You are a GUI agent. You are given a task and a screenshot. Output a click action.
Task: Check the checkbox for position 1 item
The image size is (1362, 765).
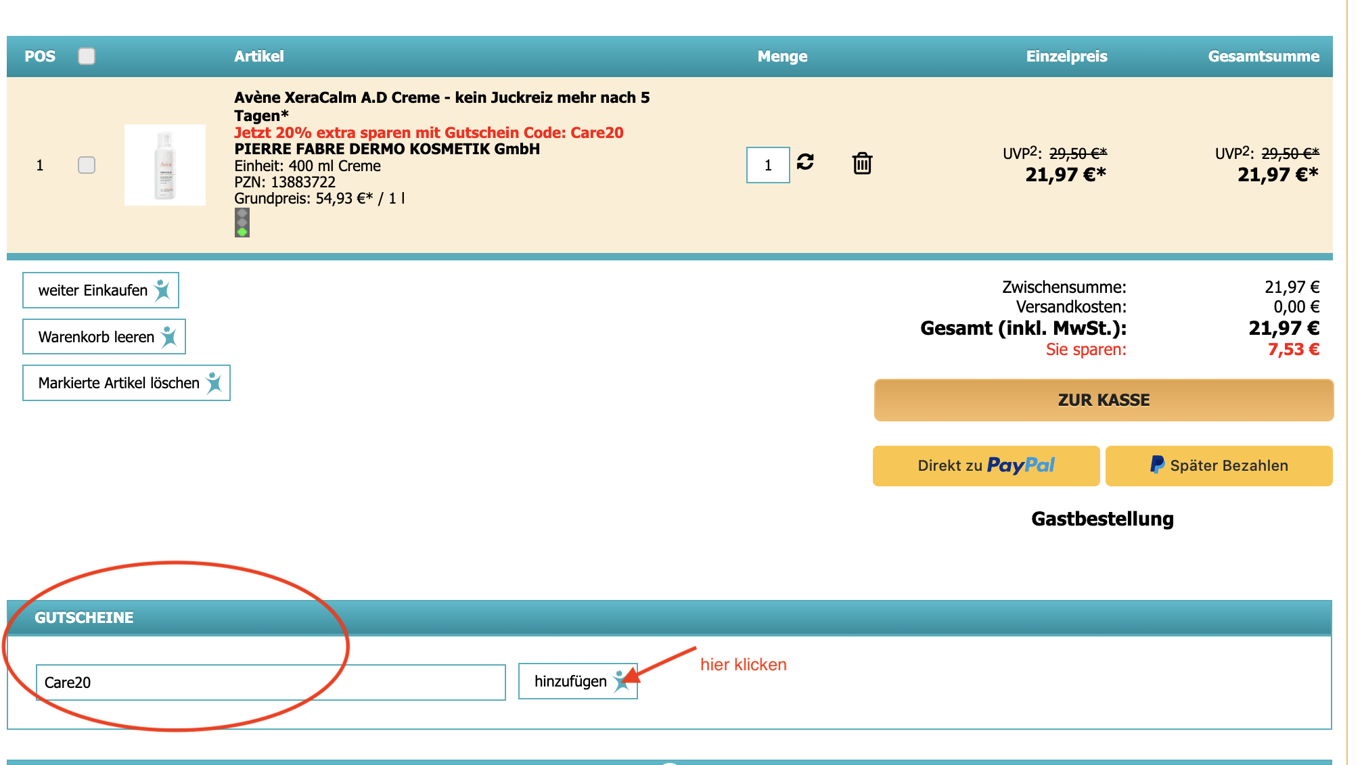coord(87,165)
